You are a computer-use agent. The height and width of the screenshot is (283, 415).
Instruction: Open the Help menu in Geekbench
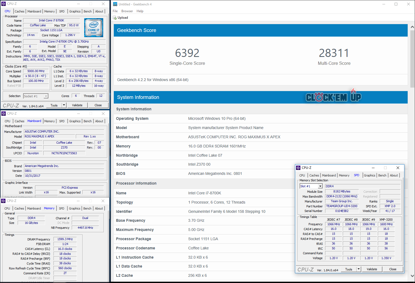click(140, 11)
